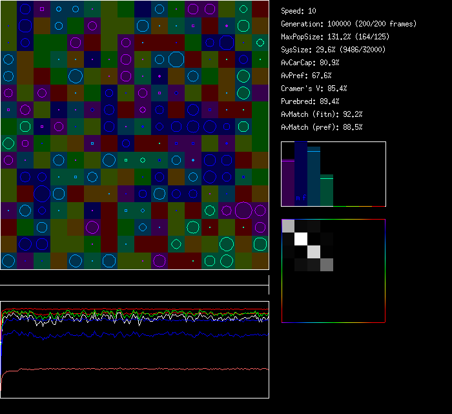
Task: Click the AvMatch (pref) statistic
Action: point(321,127)
